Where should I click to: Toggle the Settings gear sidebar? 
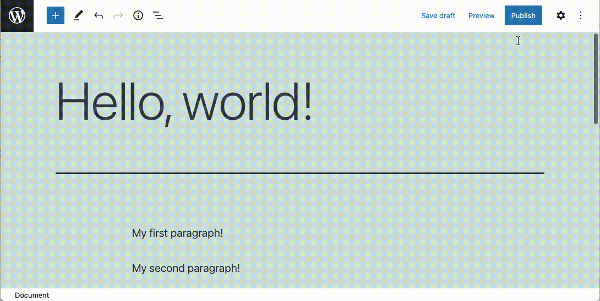(x=560, y=16)
